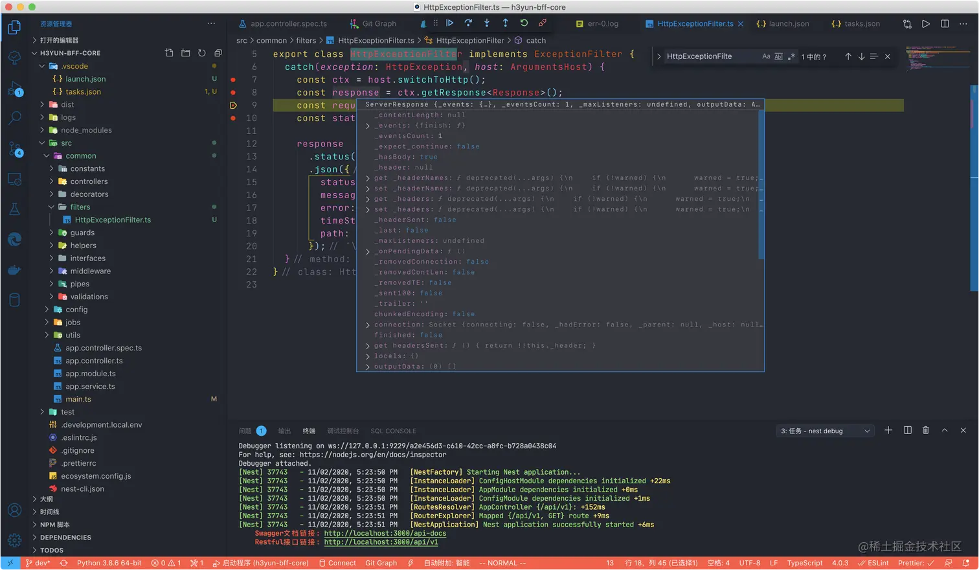Switch to app.controller.spec.ts editor tab

[283, 24]
